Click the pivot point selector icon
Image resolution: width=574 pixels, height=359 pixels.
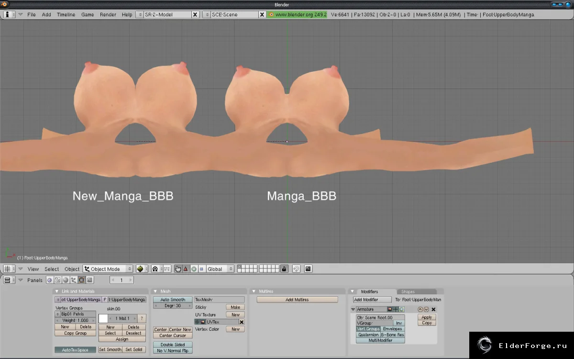tap(156, 269)
